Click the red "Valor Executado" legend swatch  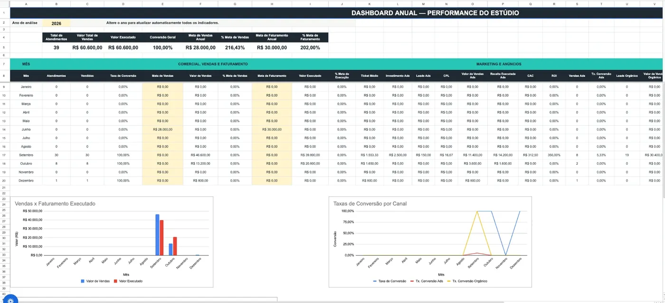point(115,281)
